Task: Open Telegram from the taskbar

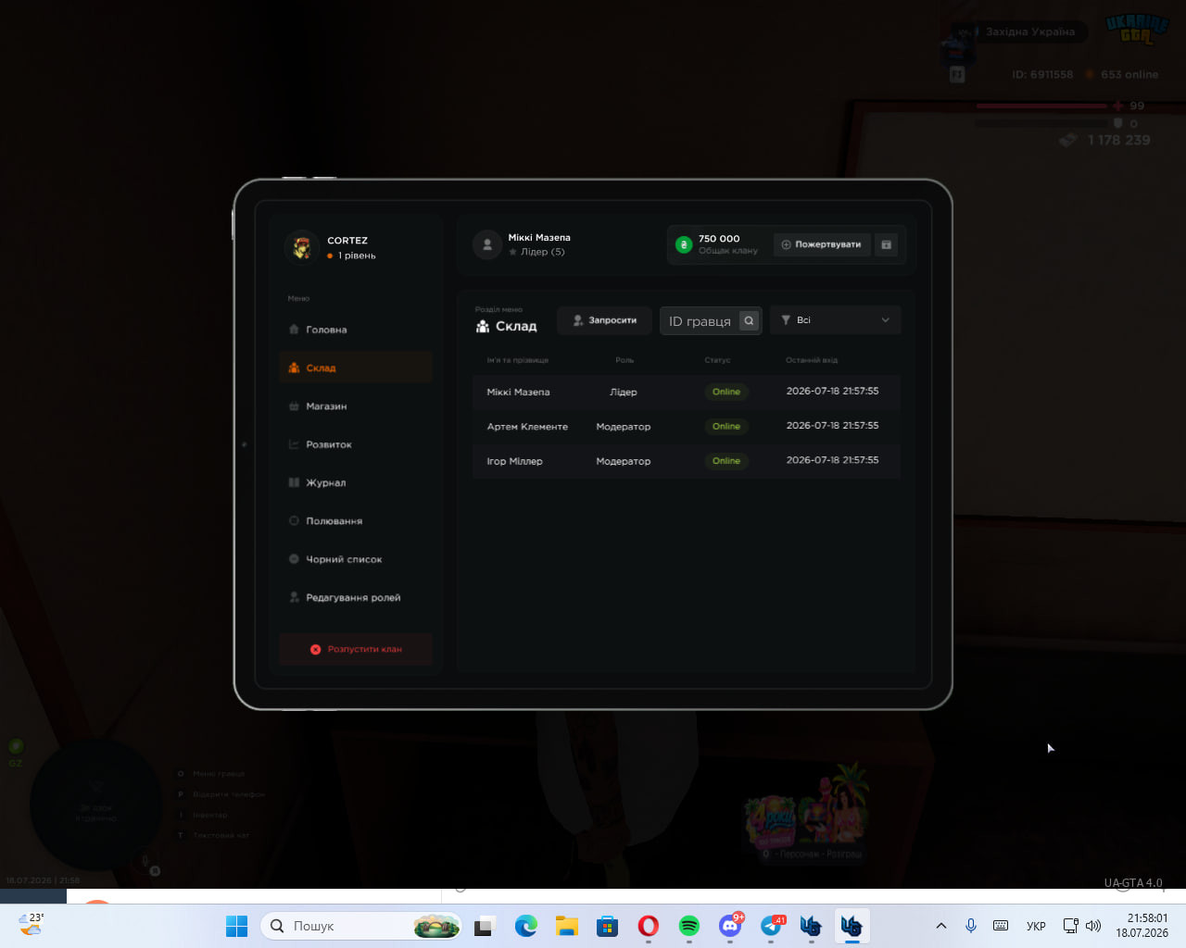Action: coord(771,926)
